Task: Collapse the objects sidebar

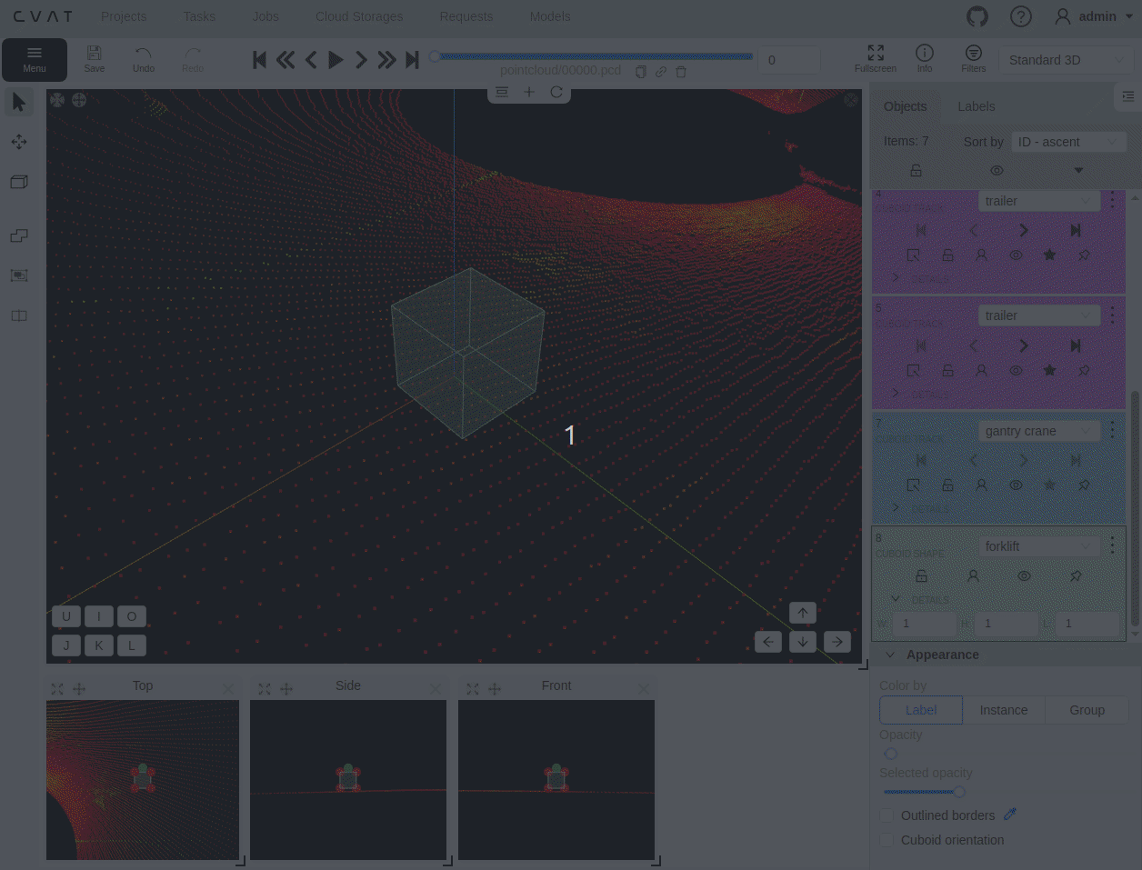Action: click(1128, 95)
